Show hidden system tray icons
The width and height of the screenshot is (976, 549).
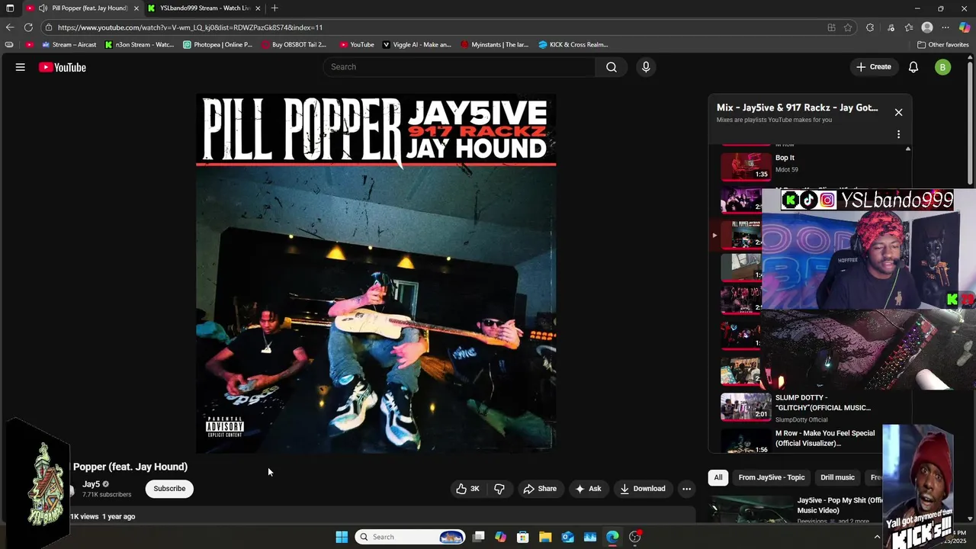click(877, 537)
